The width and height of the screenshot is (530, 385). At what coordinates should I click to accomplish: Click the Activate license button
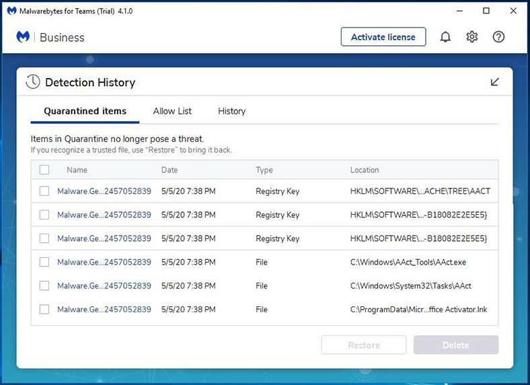pos(383,37)
